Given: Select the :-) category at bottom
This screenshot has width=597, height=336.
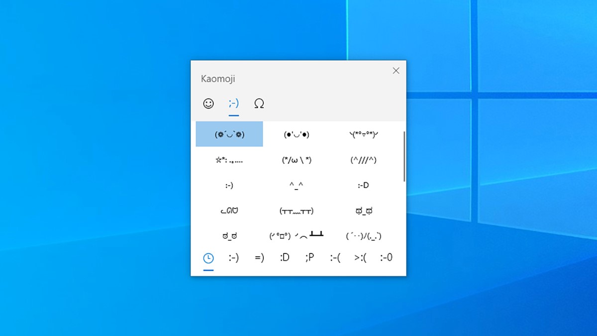Looking at the screenshot, I should point(234,258).
